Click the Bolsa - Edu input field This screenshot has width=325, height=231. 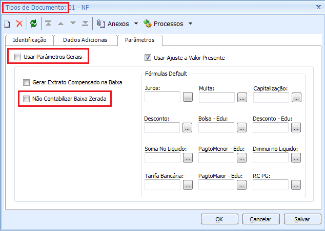[216, 127]
